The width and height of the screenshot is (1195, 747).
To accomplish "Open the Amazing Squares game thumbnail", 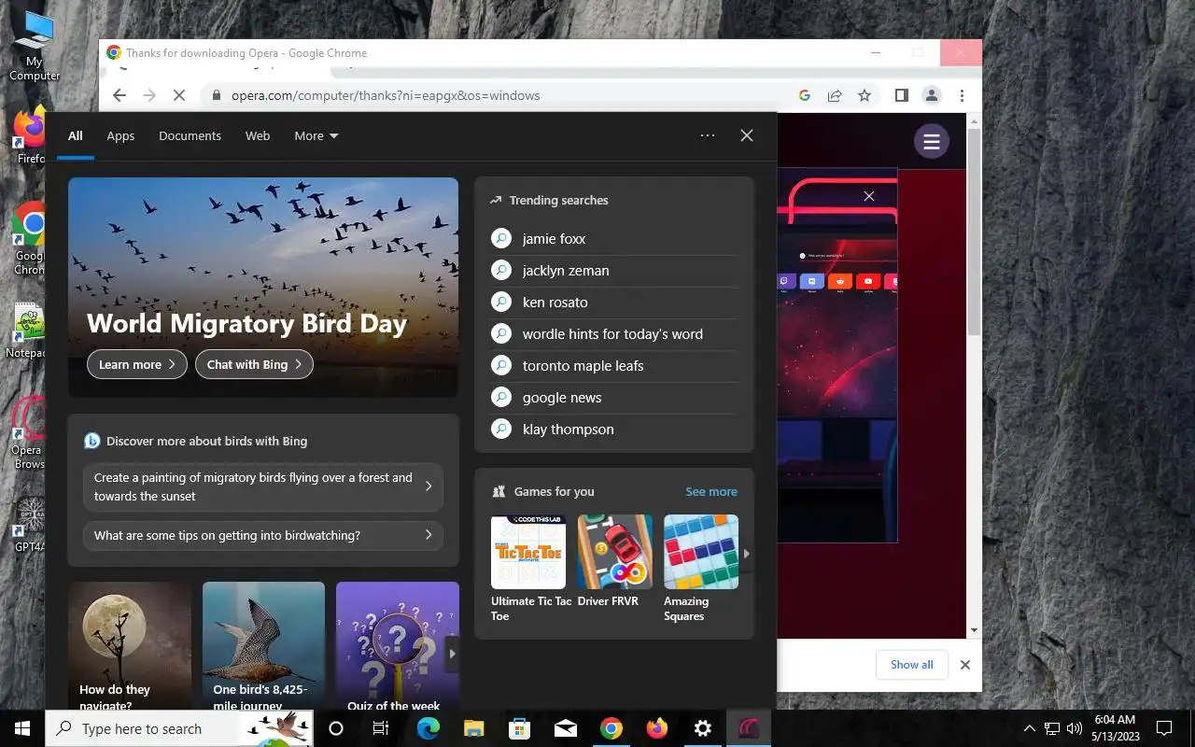I will pyautogui.click(x=701, y=552).
